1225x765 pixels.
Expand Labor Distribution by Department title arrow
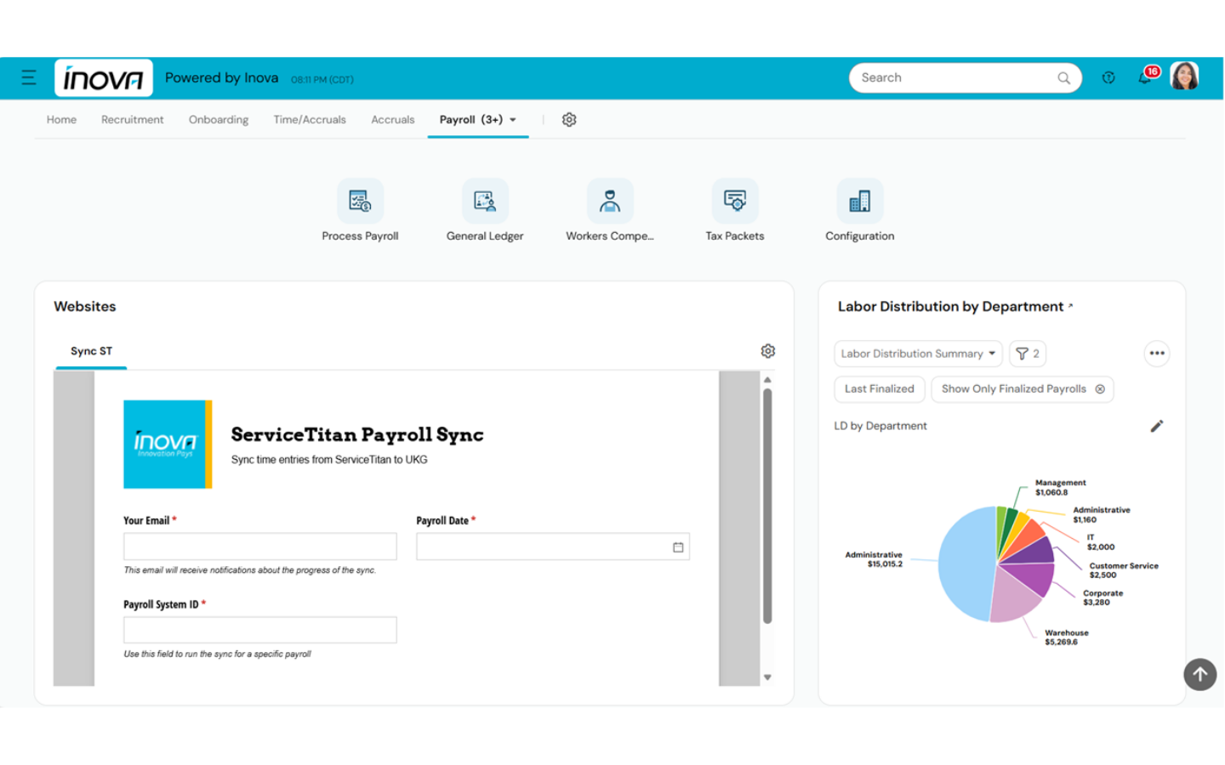coord(1070,306)
